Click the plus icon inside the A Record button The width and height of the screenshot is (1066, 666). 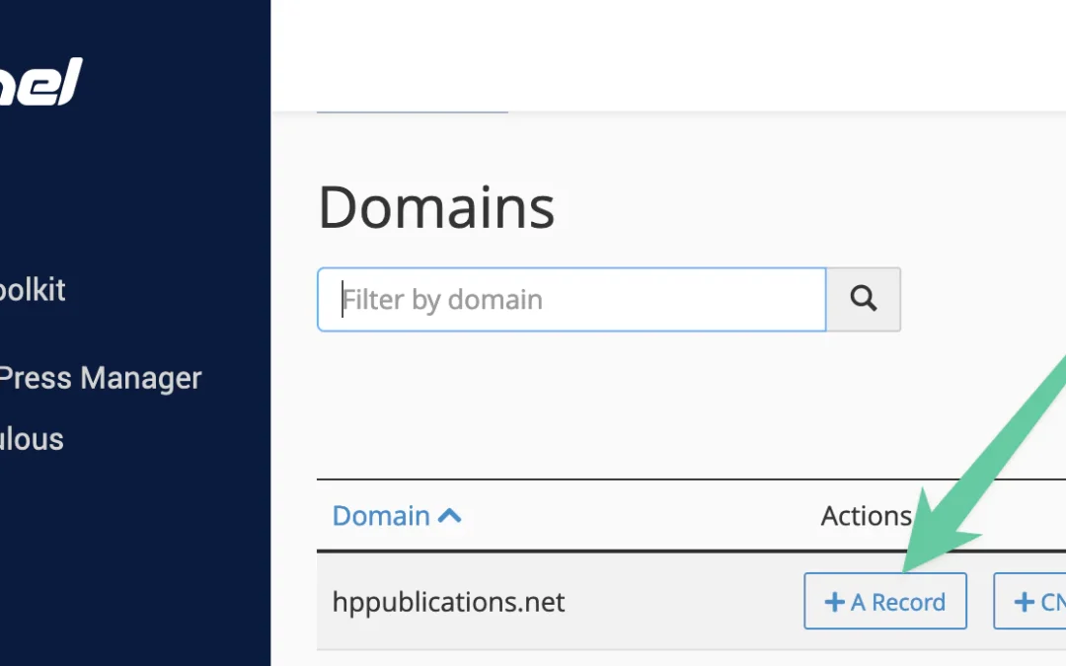pos(835,601)
